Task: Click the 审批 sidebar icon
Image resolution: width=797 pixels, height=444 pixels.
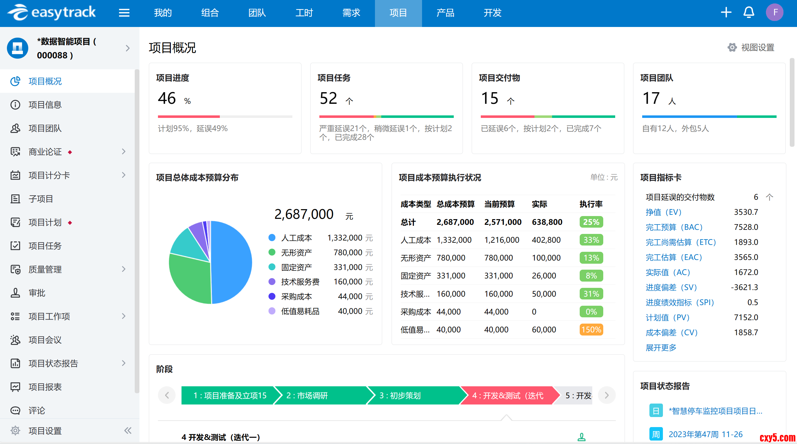Action: pyautogui.click(x=15, y=293)
